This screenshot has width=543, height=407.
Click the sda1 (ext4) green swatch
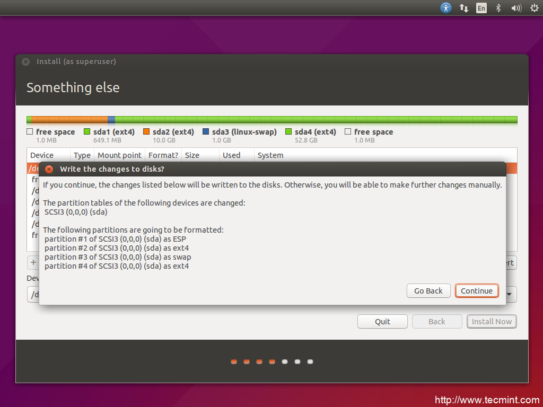tap(87, 131)
